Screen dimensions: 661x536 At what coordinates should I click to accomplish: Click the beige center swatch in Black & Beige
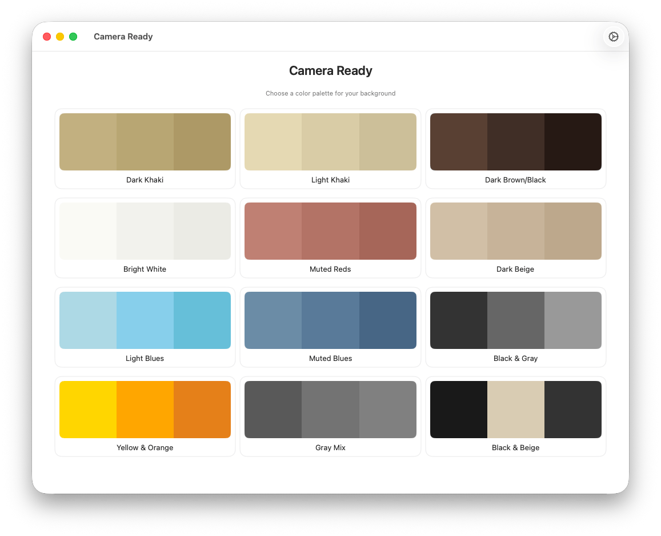point(515,409)
